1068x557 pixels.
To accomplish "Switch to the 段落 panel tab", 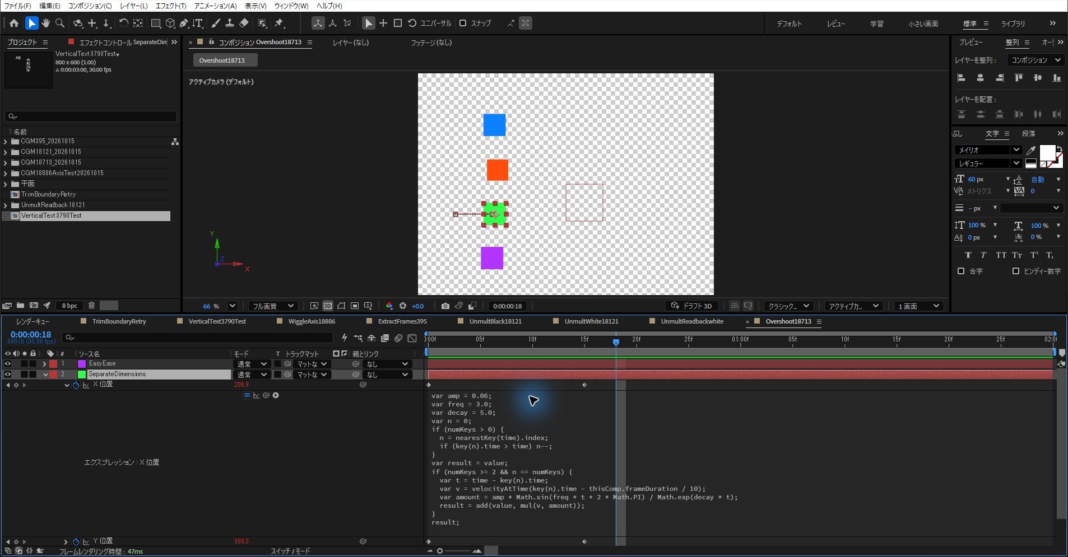I will [x=1028, y=134].
